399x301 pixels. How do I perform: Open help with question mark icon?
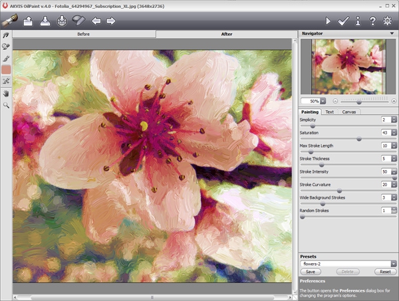pos(372,21)
